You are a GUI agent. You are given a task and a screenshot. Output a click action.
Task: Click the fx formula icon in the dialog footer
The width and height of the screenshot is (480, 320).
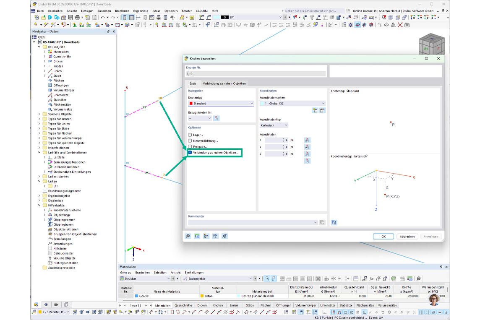pyautogui.click(x=224, y=236)
